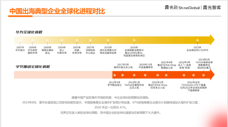This screenshot has height=127, width=228.
Task: Click the 霞光智库 logo text
Action: (x=212, y=8)
